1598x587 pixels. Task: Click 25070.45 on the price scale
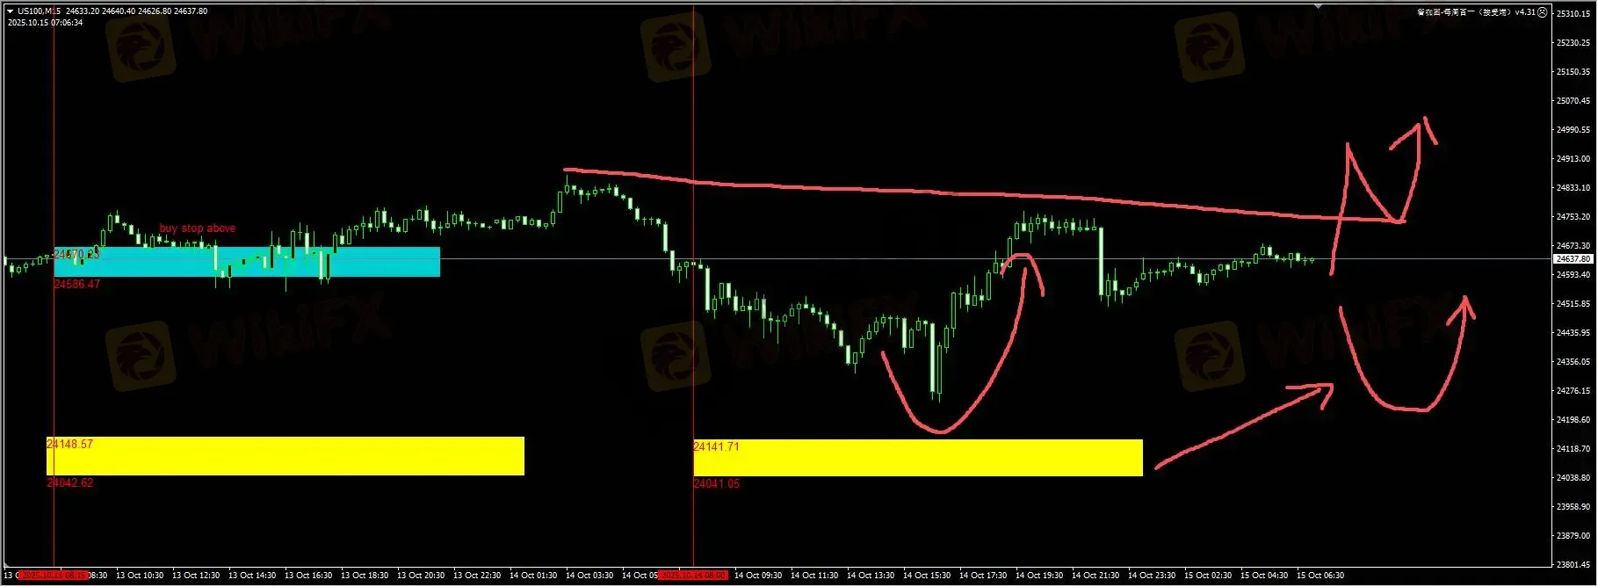coord(1573,101)
